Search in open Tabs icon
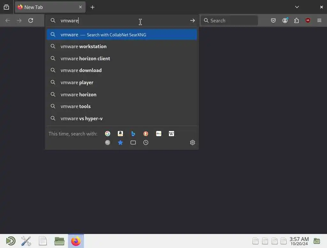Image resolution: width=327 pixels, height=248 pixels. [x=133, y=142]
